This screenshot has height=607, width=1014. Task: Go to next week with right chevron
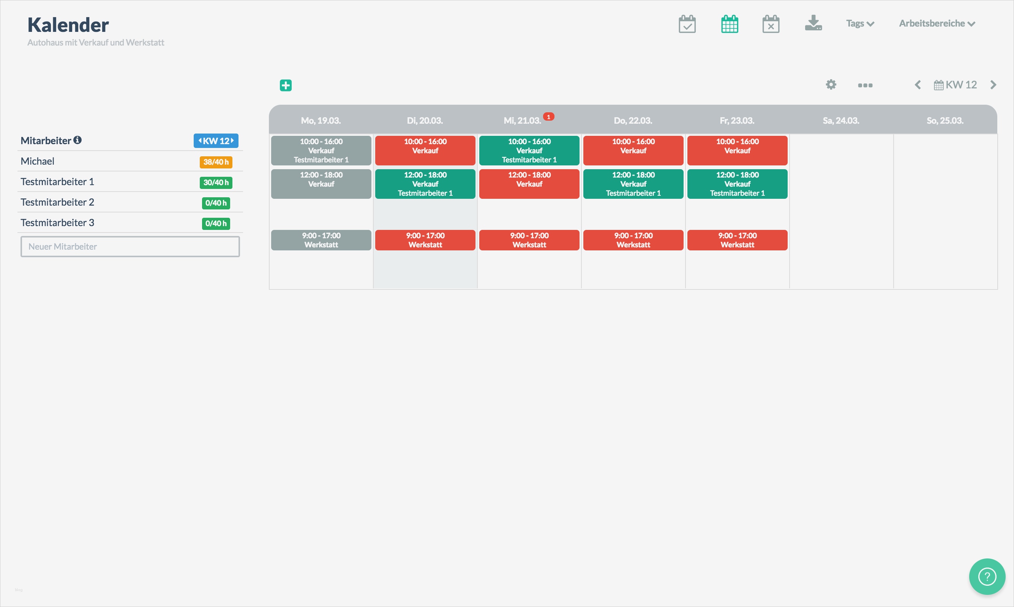pos(993,85)
